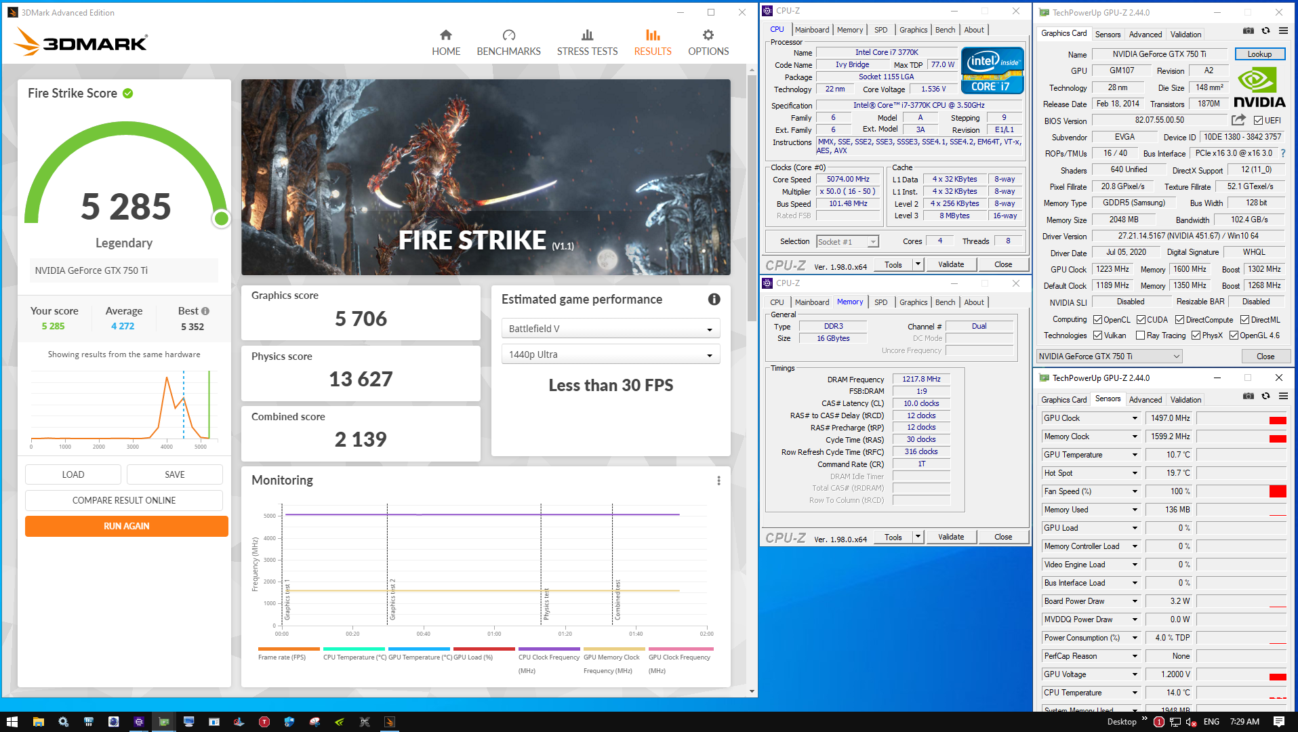This screenshot has width=1298, height=732.
Task: Toggle the GPU Load (%) legend swatch
Action: click(x=484, y=649)
